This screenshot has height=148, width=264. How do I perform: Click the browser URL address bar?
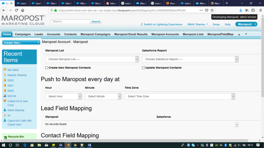122,10
